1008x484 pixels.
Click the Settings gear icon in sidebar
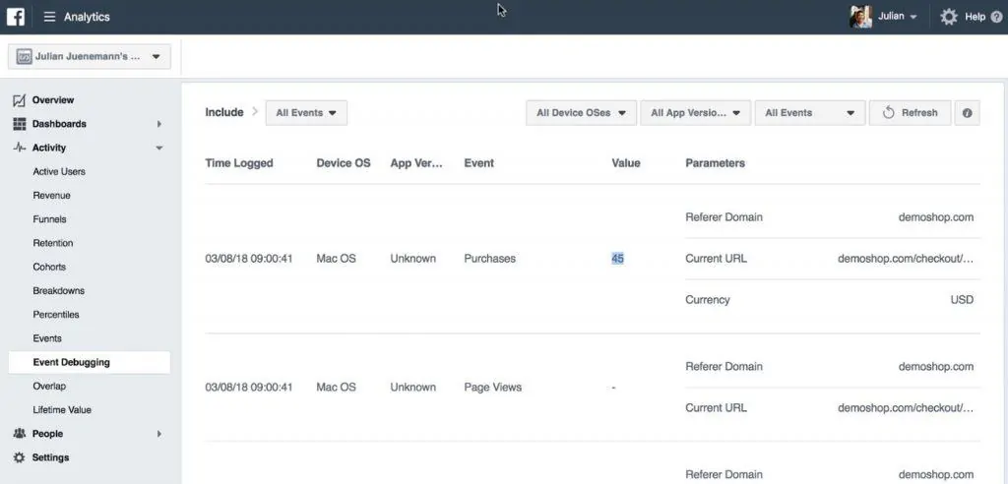click(20, 457)
